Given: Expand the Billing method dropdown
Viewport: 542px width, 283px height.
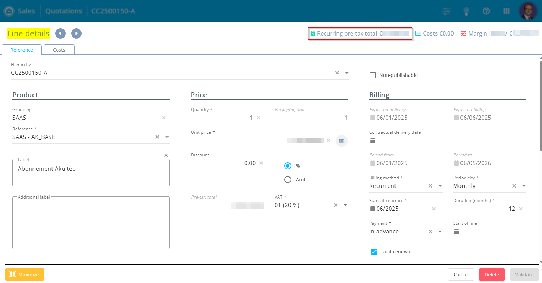Looking at the screenshot, I should click(440, 186).
